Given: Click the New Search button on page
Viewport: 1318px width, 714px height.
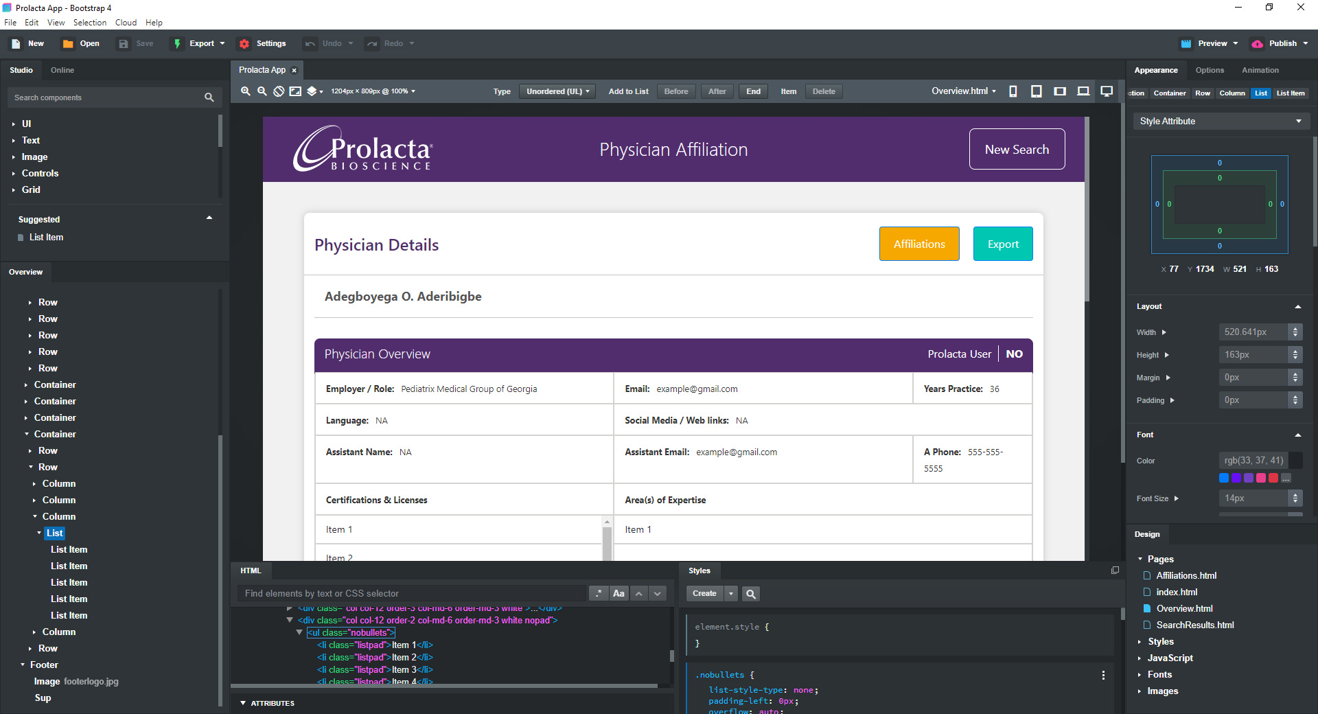Looking at the screenshot, I should [x=1017, y=149].
